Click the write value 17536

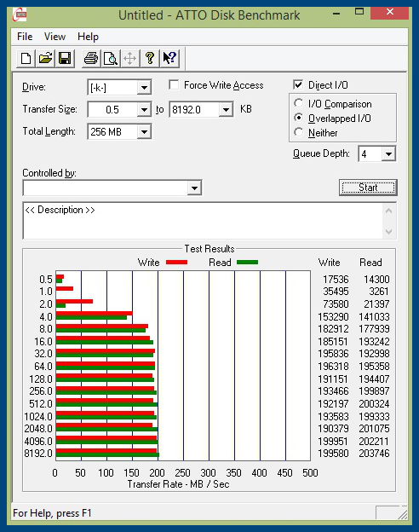pyautogui.click(x=336, y=280)
